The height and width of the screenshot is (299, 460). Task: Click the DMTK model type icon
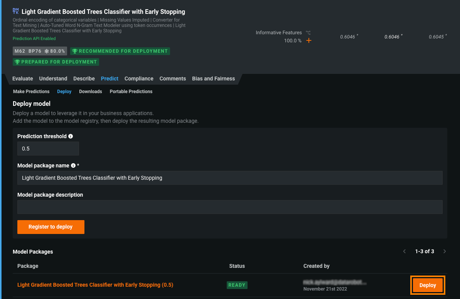click(x=15, y=12)
